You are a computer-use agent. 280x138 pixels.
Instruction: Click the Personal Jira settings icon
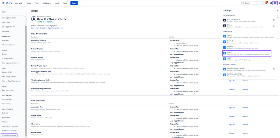tap(225, 75)
